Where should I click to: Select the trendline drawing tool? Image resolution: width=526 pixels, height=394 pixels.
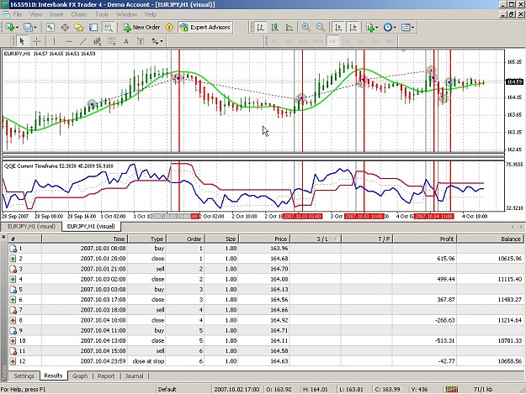click(x=82, y=41)
